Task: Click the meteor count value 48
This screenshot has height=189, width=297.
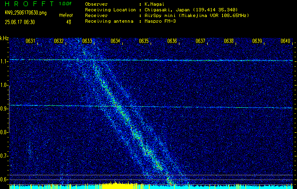Action: click(x=68, y=22)
